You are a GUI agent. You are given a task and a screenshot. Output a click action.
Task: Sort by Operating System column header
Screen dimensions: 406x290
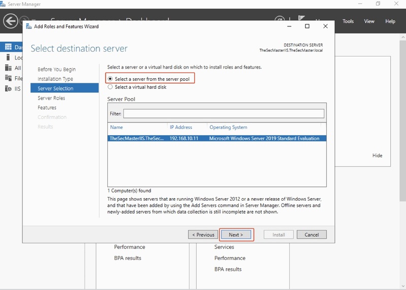[228, 127]
